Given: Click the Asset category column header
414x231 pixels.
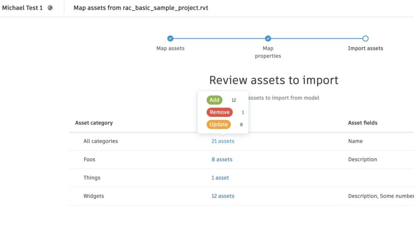Looking at the screenshot, I should click(x=94, y=123).
